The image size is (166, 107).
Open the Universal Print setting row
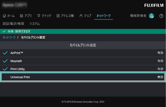pos(83,77)
